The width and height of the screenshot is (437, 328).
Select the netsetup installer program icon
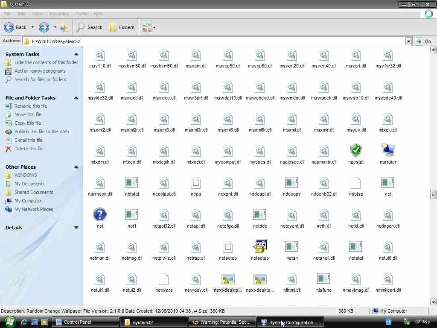coord(260,246)
